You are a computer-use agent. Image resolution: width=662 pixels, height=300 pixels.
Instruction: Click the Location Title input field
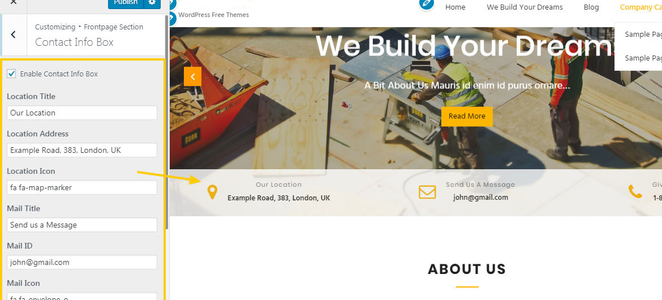click(x=82, y=113)
